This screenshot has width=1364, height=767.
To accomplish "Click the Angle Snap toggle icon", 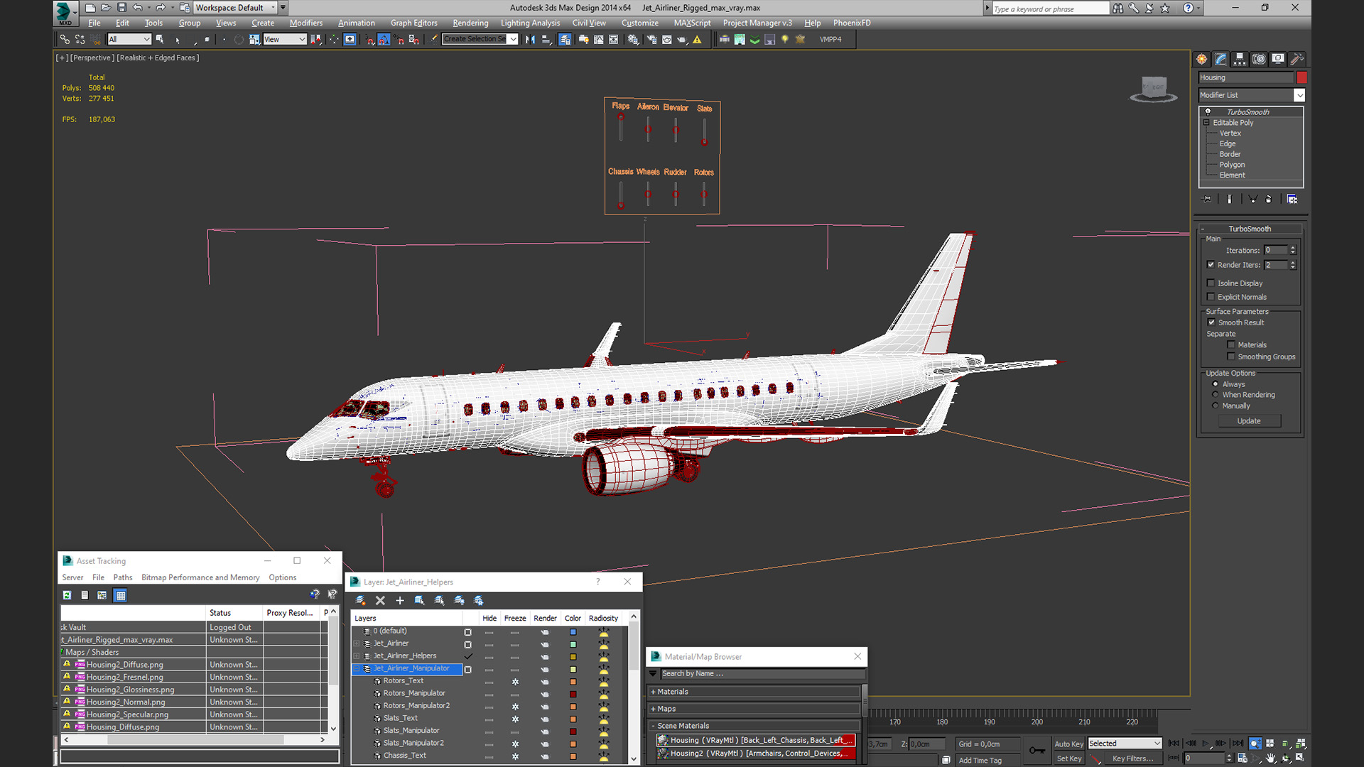I will [x=384, y=40].
